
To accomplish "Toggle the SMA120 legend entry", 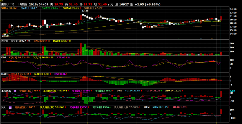I will [x=93, y=8].
